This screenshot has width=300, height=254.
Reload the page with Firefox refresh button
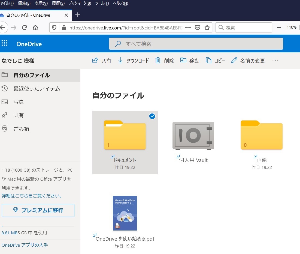click(x=25, y=28)
